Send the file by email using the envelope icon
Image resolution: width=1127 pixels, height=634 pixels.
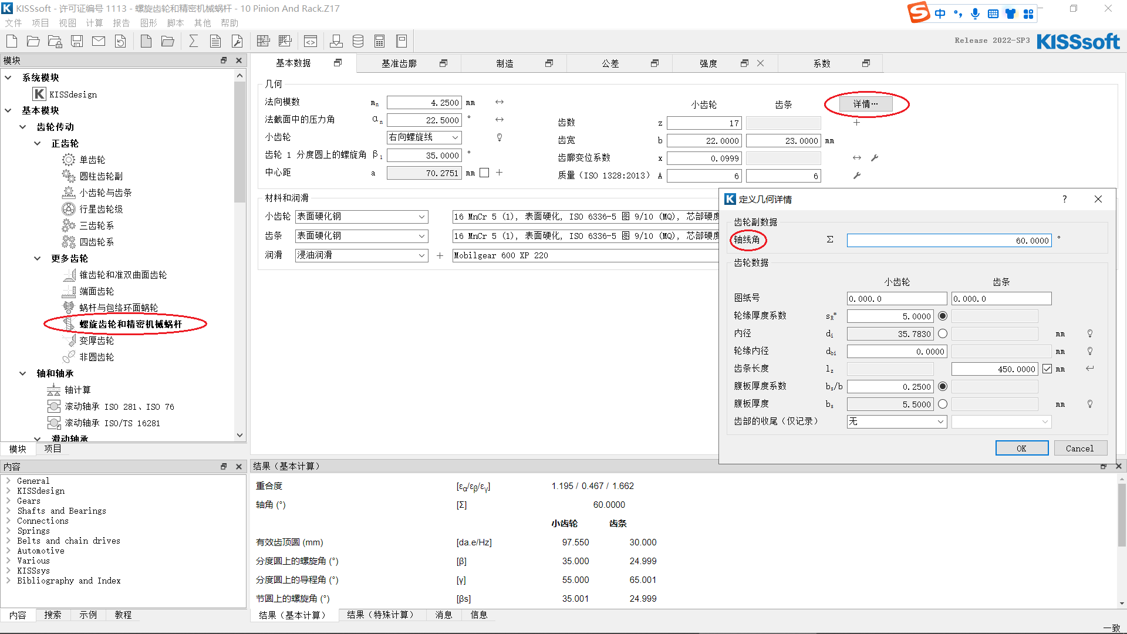point(99,41)
